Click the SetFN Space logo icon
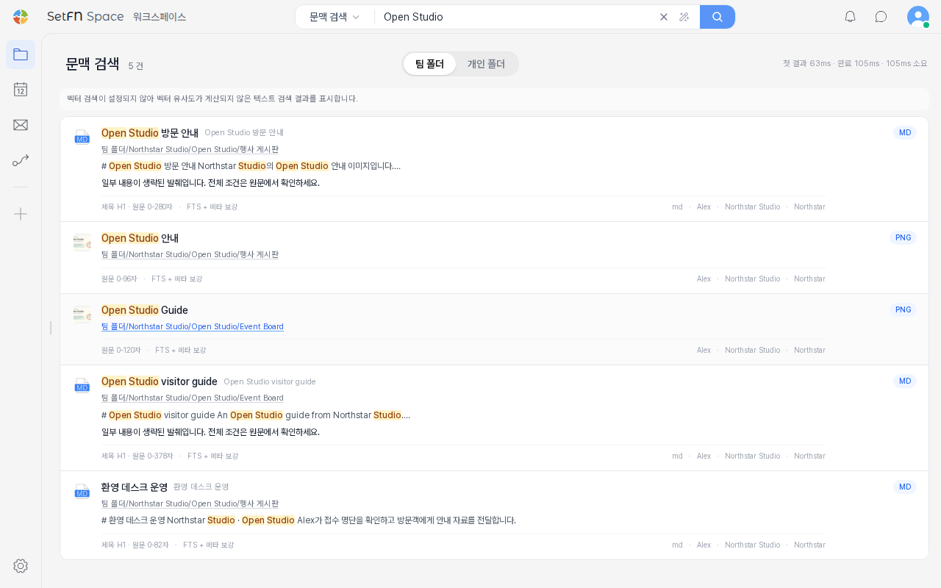The width and height of the screenshot is (941, 588). tap(21, 17)
